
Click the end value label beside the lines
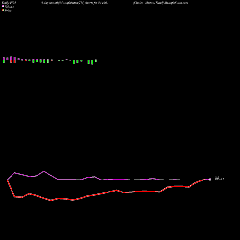[x=219, y=179]
